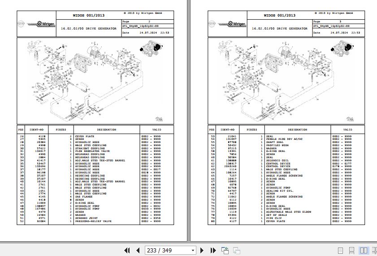
Task: Click the PRESSURE-RELIEF VALVE designation
Action: (93, 221)
